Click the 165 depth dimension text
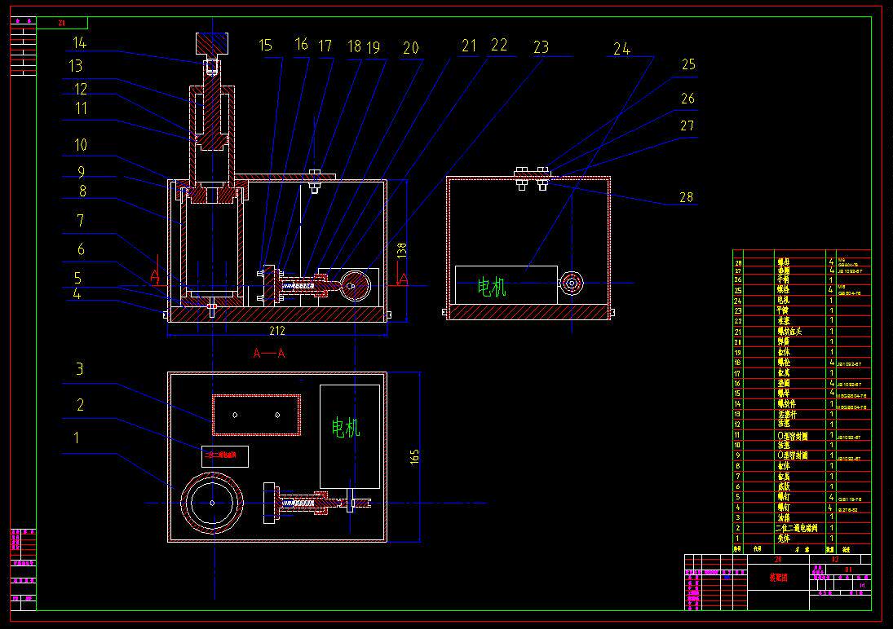Viewport: 893px width, 629px height. pyautogui.click(x=414, y=456)
